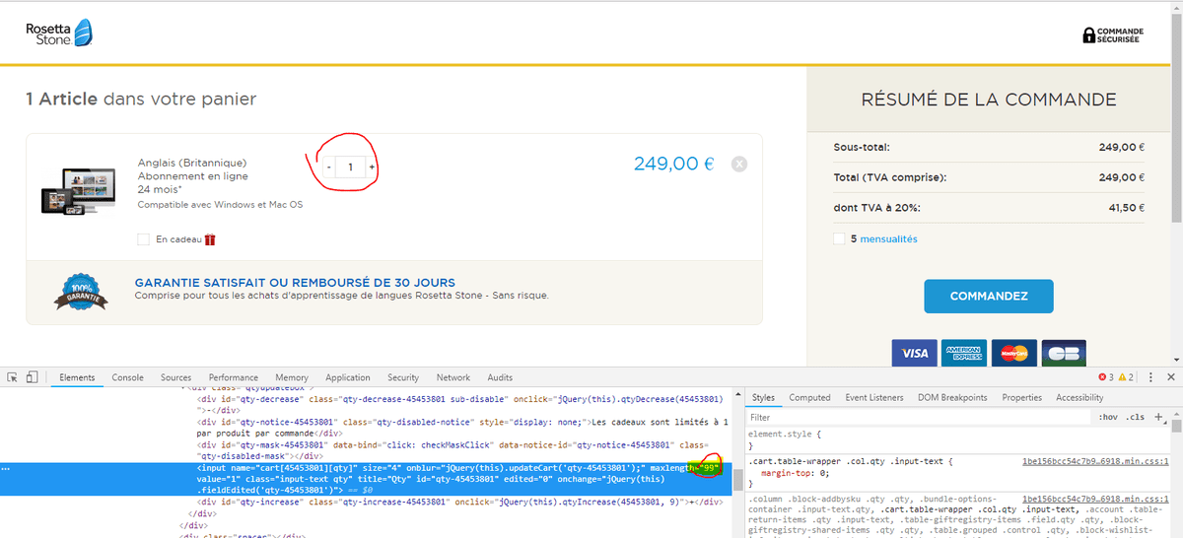
Task: Toggle the device toolbar icon
Action: tap(32, 377)
